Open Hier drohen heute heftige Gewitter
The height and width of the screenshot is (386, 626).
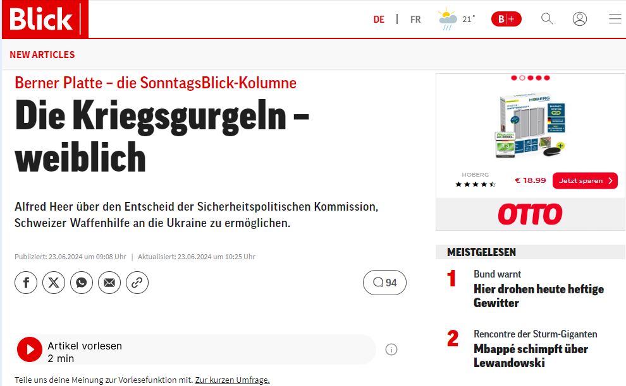(x=539, y=296)
